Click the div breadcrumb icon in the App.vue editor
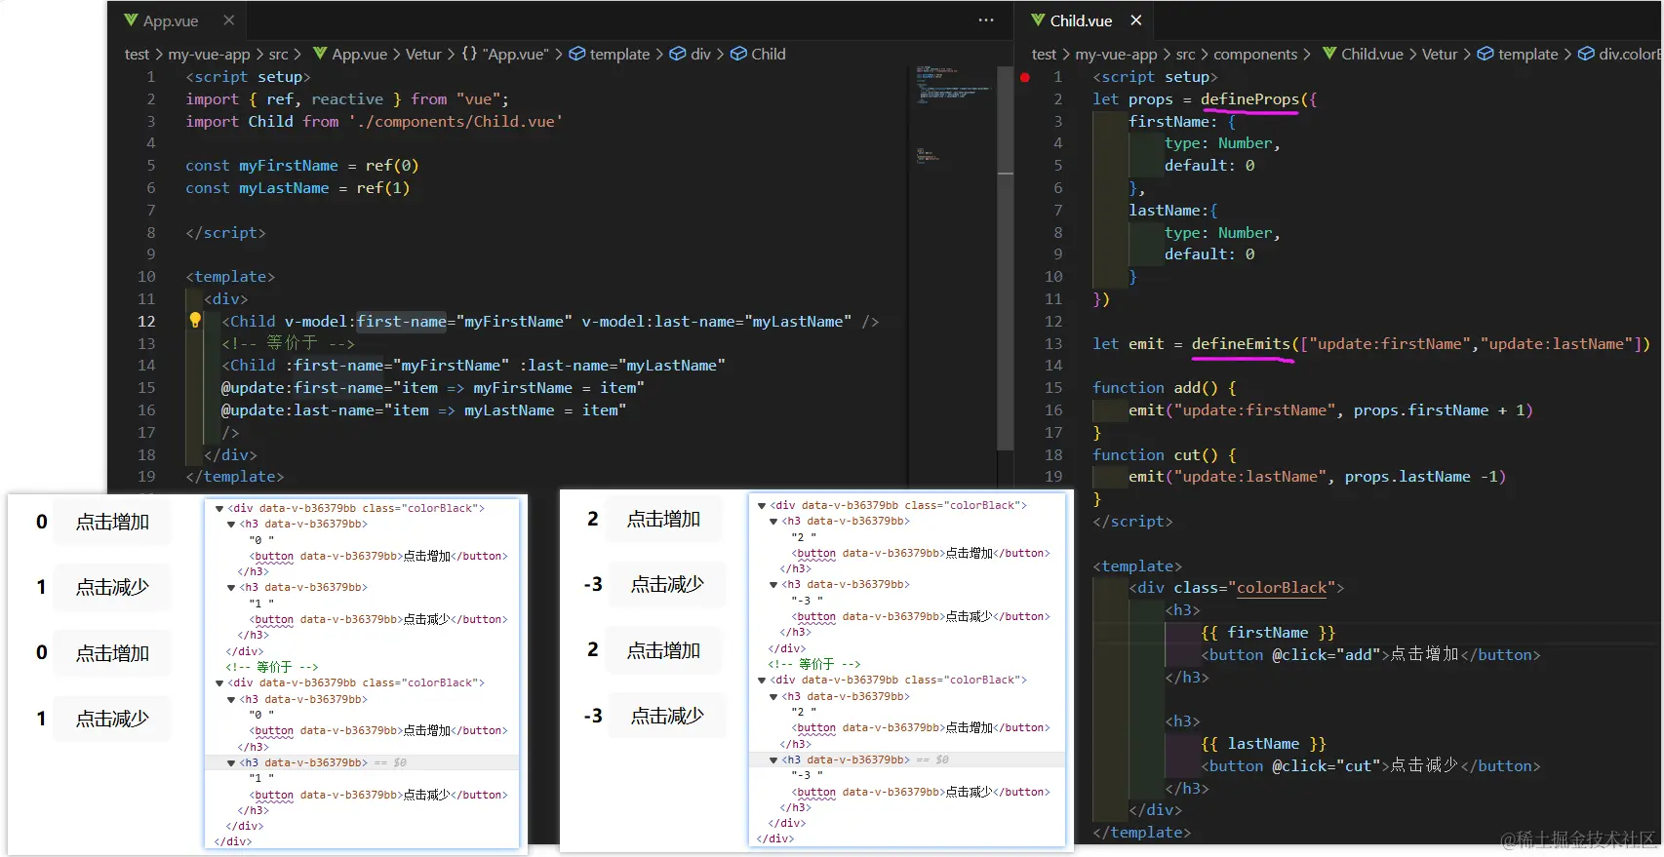Viewport: 1664px width, 857px height. pos(678,54)
